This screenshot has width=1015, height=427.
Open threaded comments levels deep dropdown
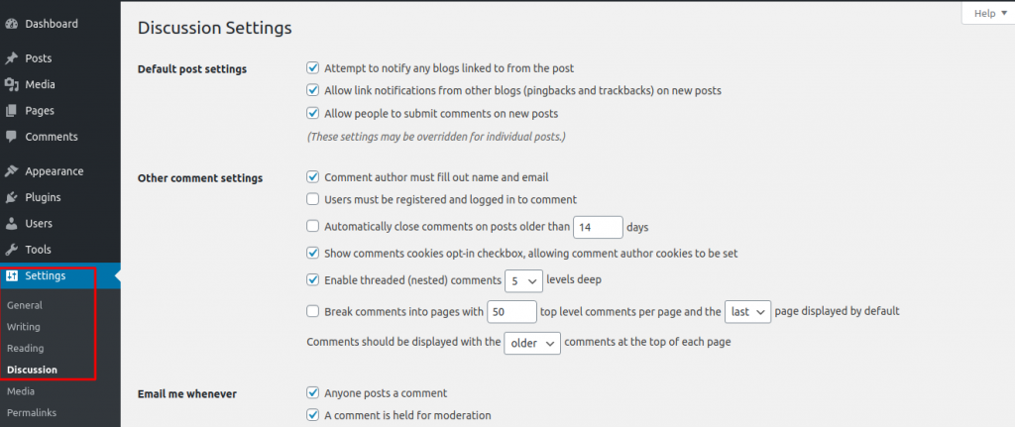[523, 280]
